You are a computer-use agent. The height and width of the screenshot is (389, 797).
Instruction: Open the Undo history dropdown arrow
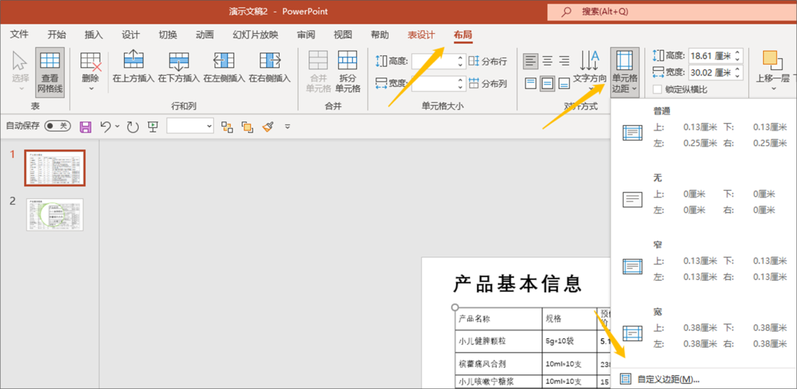pos(117,126)
